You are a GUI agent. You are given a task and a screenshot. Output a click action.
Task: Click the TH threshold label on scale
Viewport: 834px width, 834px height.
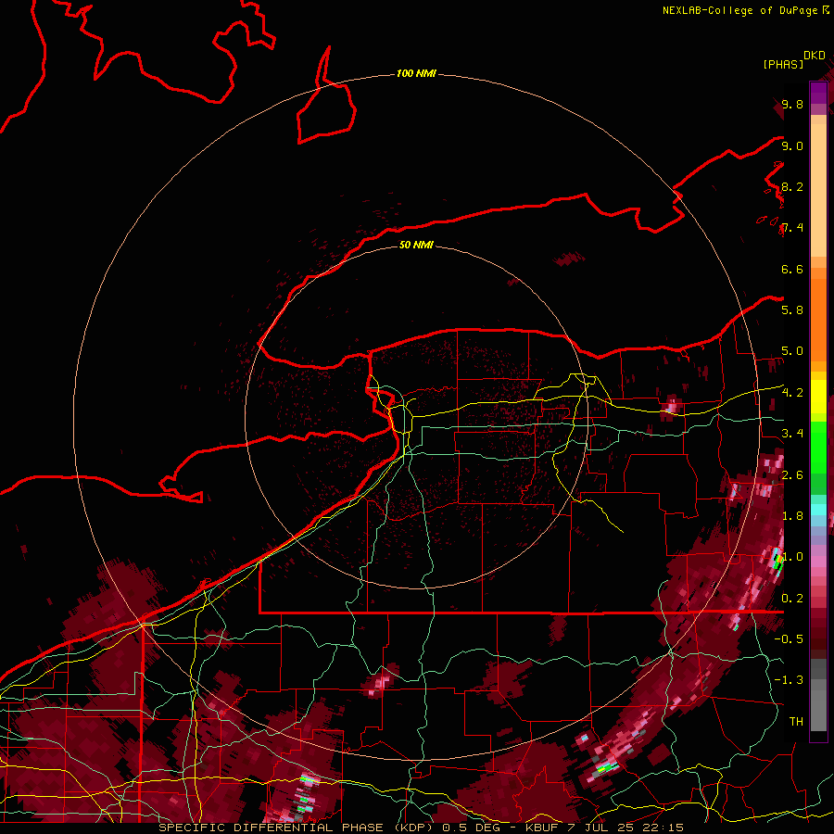click(x=796, y=722)
